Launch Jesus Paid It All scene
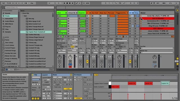The image size is (180, 101). [141, 34]
